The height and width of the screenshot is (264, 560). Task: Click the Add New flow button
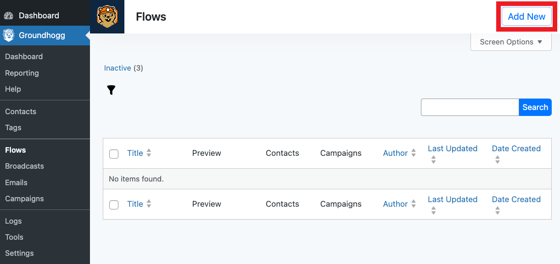(526, 16)
